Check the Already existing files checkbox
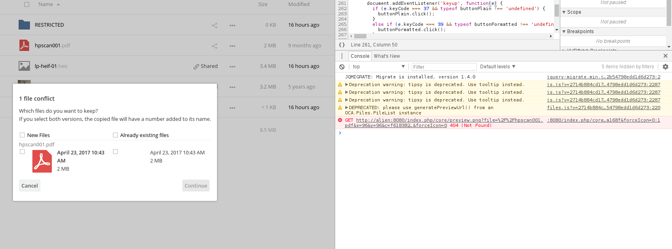 click(x=115, y=135)
